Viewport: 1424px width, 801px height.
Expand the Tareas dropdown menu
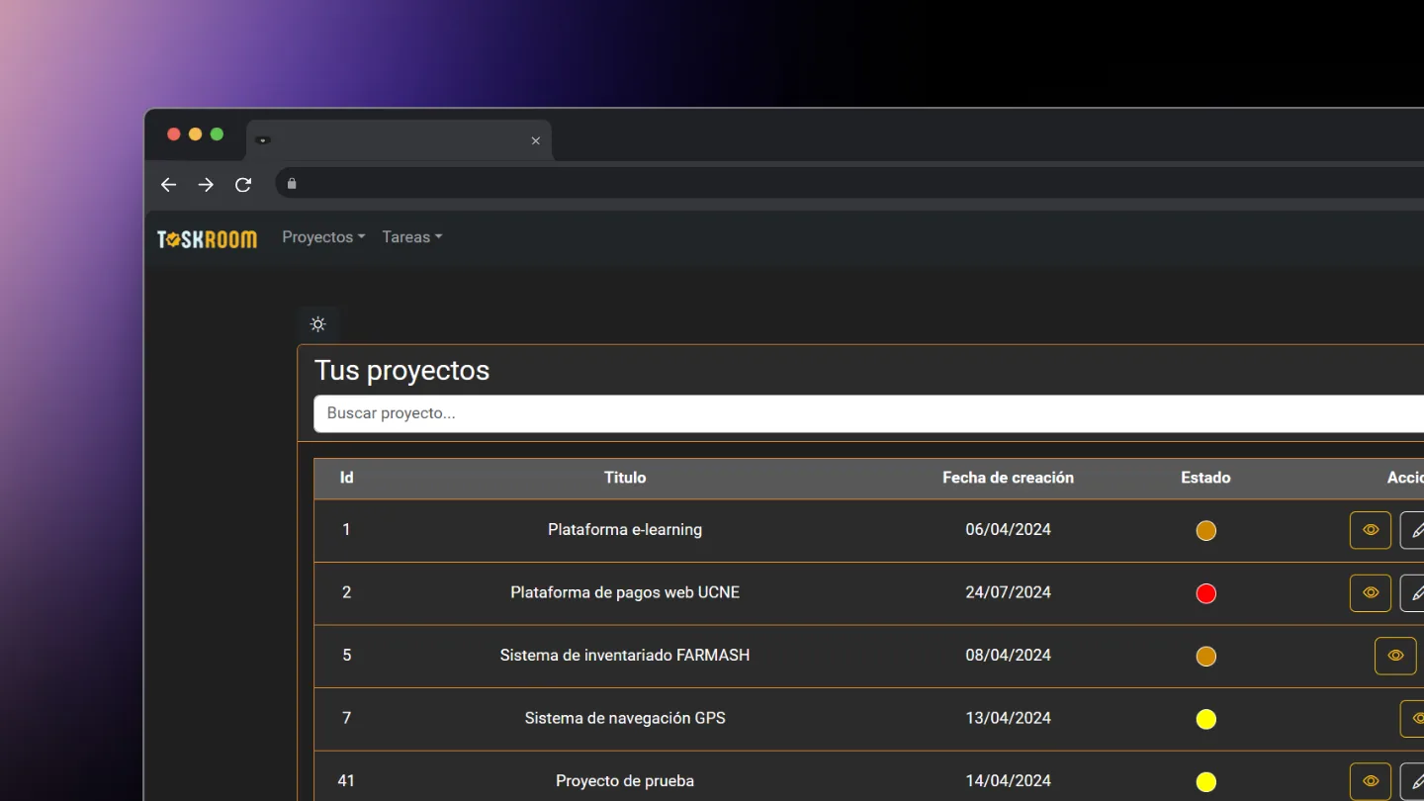click(x=411, y=237)
